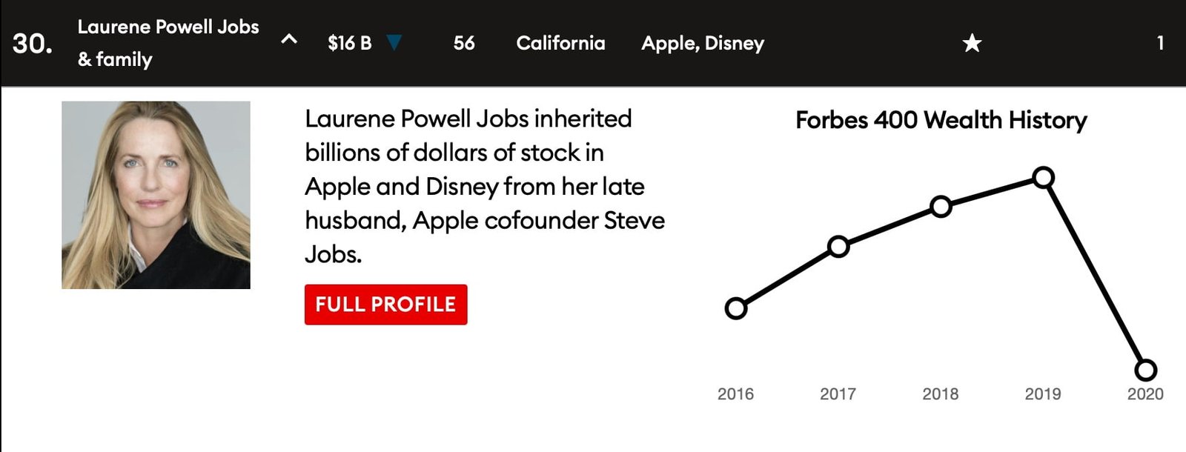This screenshot has height=452, width=1186.
Task: Click Laurene Powell Jobs portrait photo
Action: click(x=156, y=195)
